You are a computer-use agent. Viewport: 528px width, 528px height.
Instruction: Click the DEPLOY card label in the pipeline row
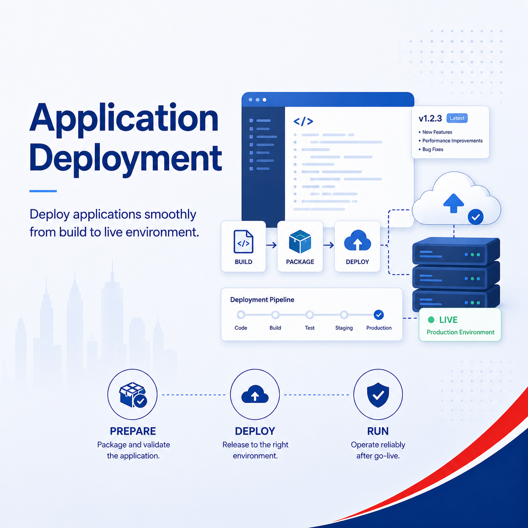(x=357, y=262)
